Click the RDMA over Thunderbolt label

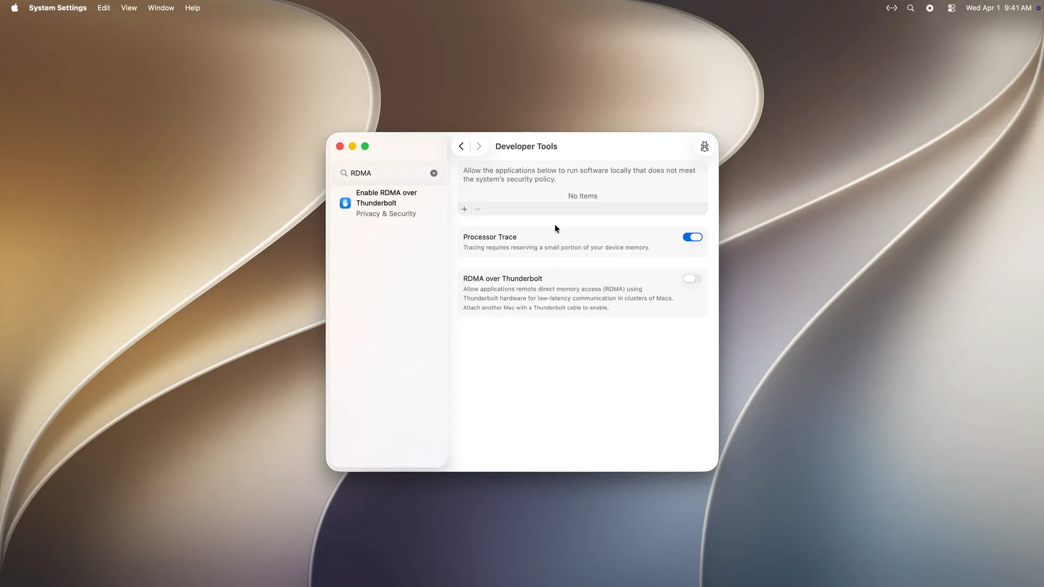(502, 279)
